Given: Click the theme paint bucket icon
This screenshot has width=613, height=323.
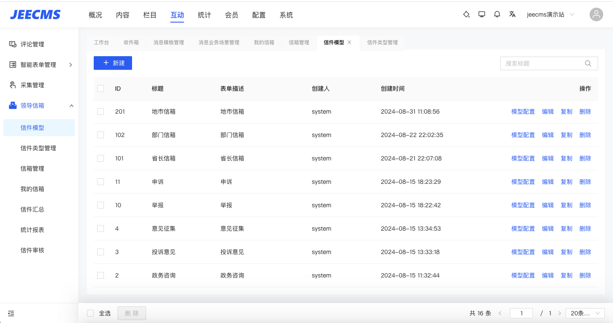Looking at the screenshot, I should [466, 14].
